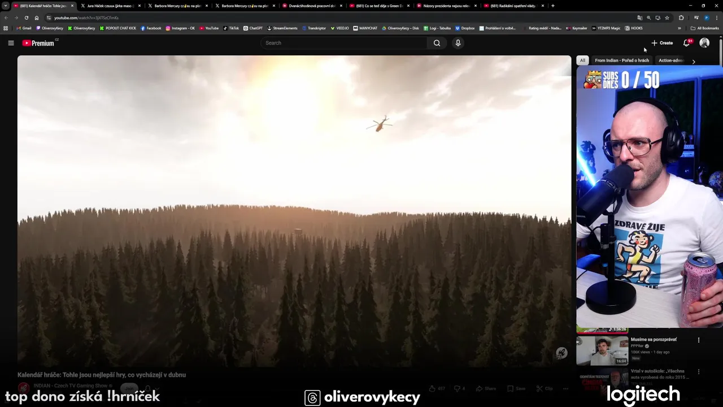The width and height of the screenshot is (723, 407).
Task: Go to browser home page
Action: (37, 18)
